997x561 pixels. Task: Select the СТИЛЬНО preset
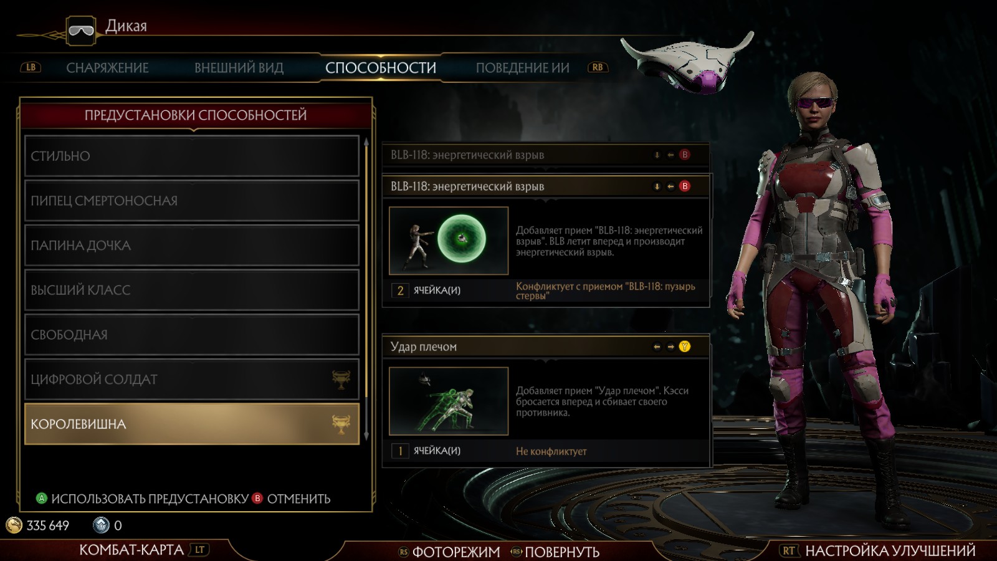pyautogui.click(x=192, y=156)
